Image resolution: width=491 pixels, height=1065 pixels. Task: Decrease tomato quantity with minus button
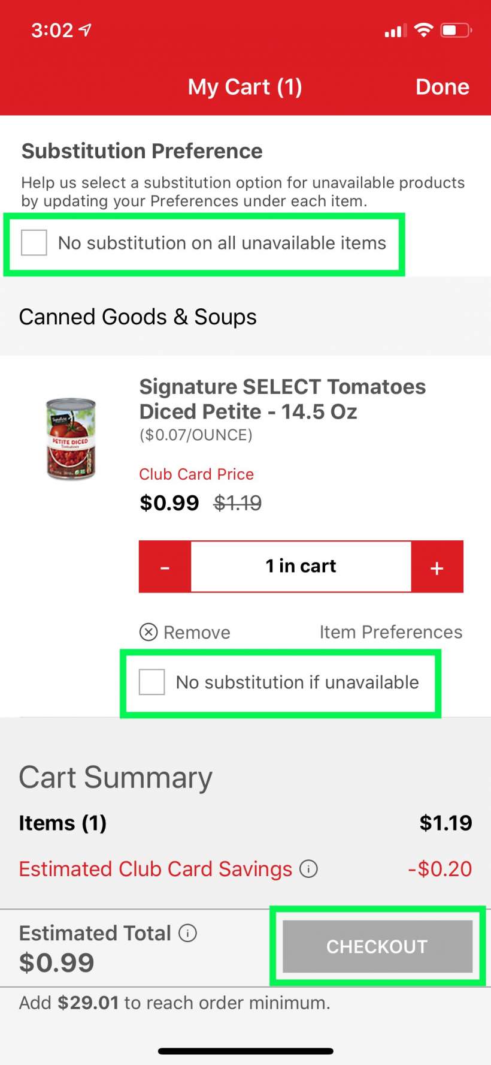point(165,567)
